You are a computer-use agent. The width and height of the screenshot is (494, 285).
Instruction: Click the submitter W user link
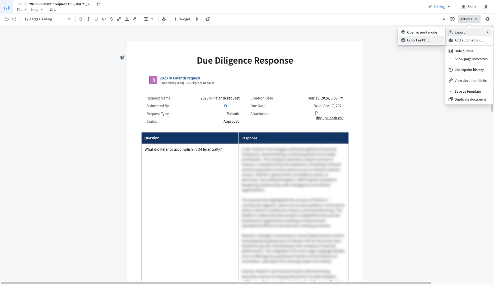point(225,106)
